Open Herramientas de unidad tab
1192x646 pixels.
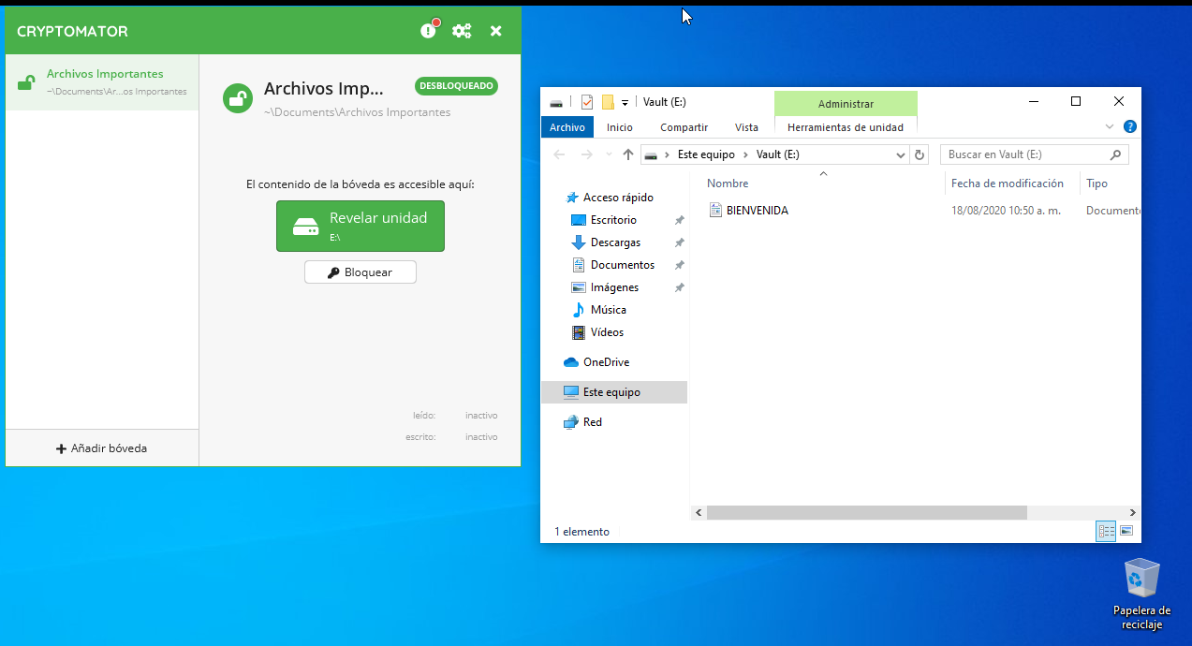coord(846,127)
